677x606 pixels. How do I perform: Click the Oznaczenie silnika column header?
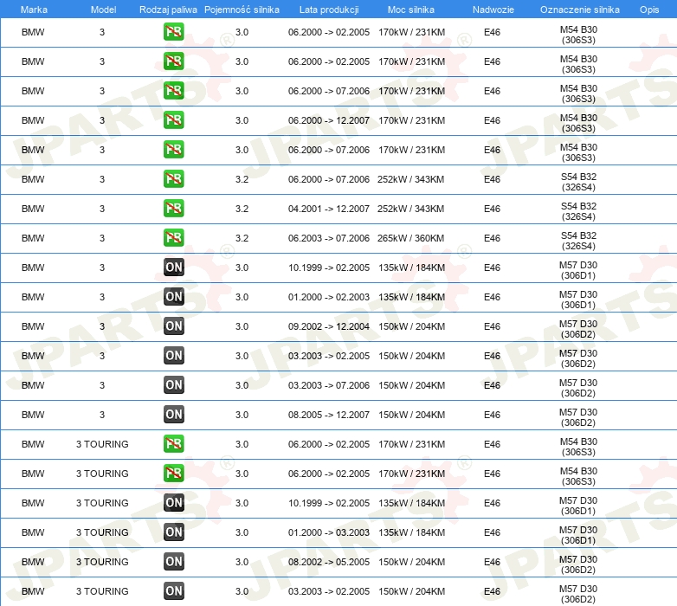(579, 10)
